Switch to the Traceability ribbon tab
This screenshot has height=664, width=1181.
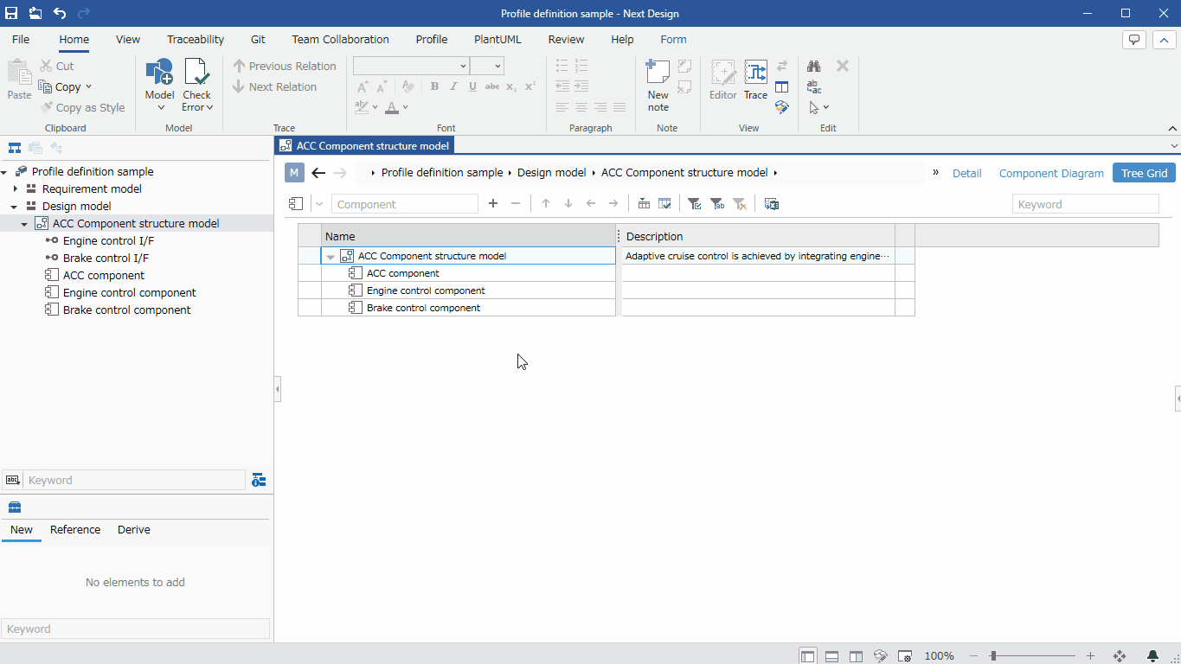pos(196,39)
